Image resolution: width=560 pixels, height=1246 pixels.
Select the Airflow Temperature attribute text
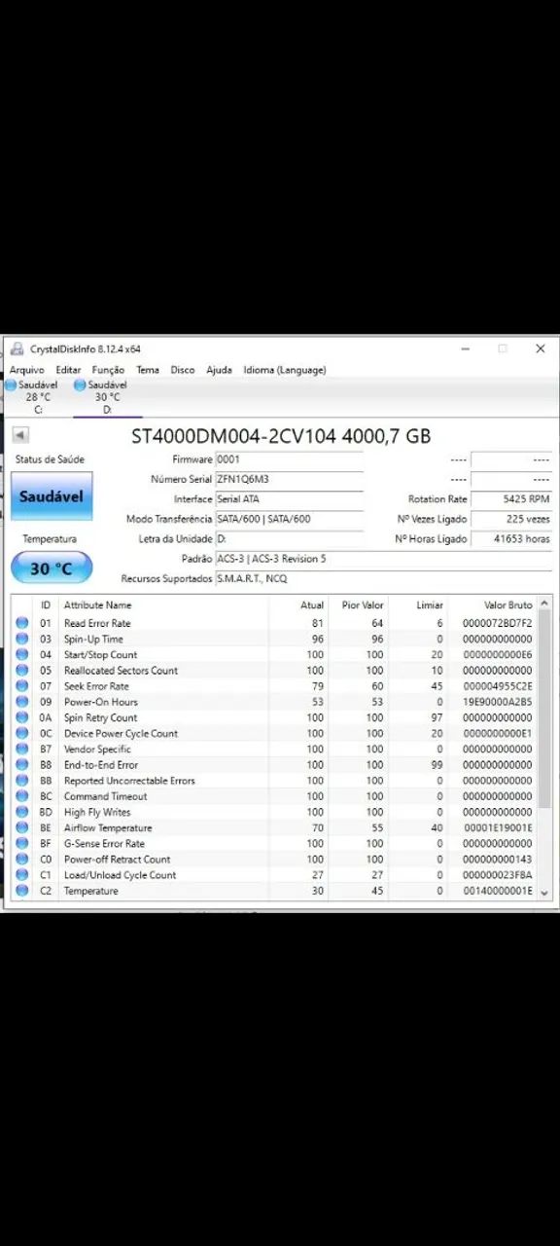[x=108, y=827]
